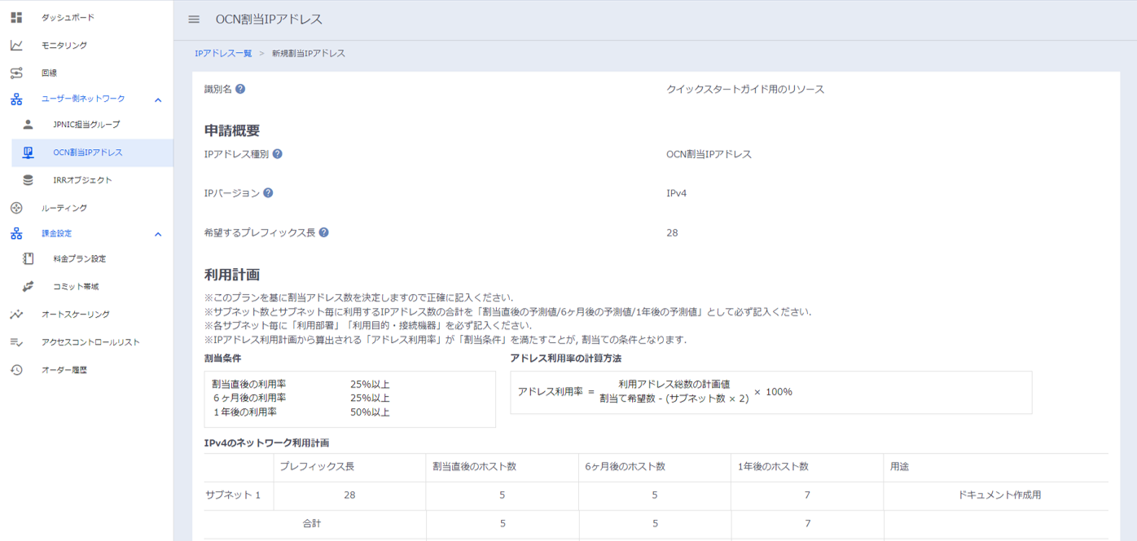Click the ドキュメント作成用 usage cell
Viewport: 1137px width, 541px height.
coord(999,495)
